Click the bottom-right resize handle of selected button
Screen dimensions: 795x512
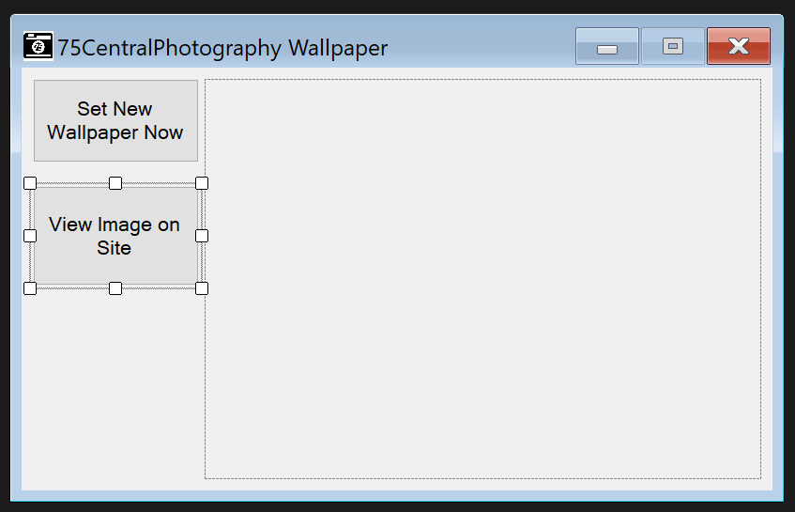pyautogui.click(x=202, y=288)
